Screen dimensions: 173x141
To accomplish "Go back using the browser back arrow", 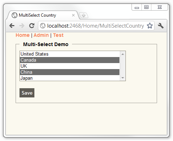I will pyautogui.click(x=12, y=26).
